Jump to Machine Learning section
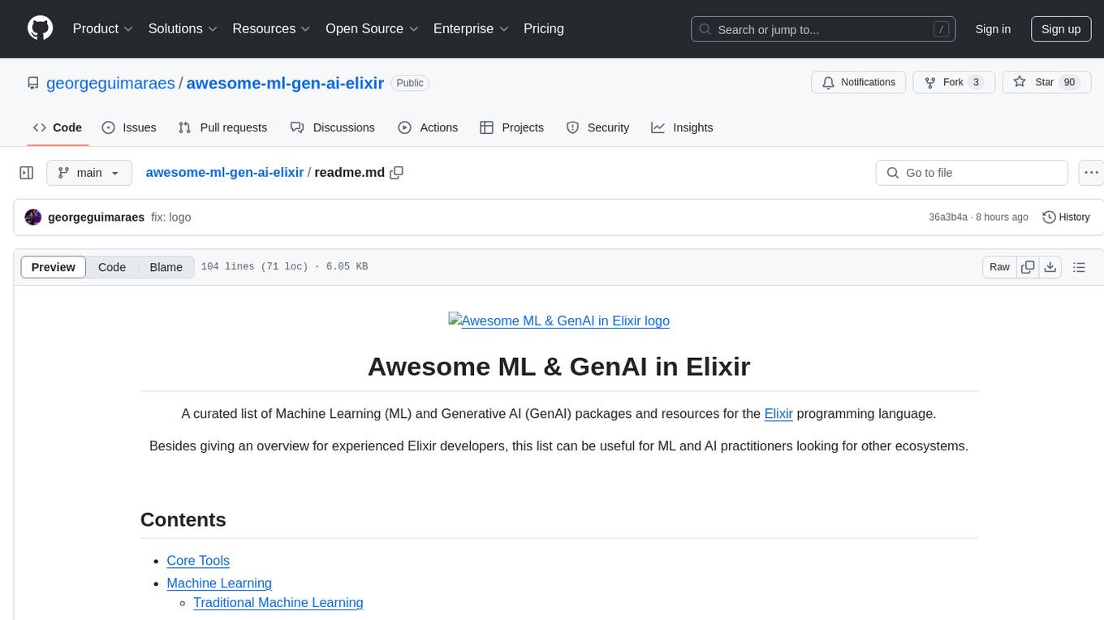1104x620 pixels. (x=219, y=583)
